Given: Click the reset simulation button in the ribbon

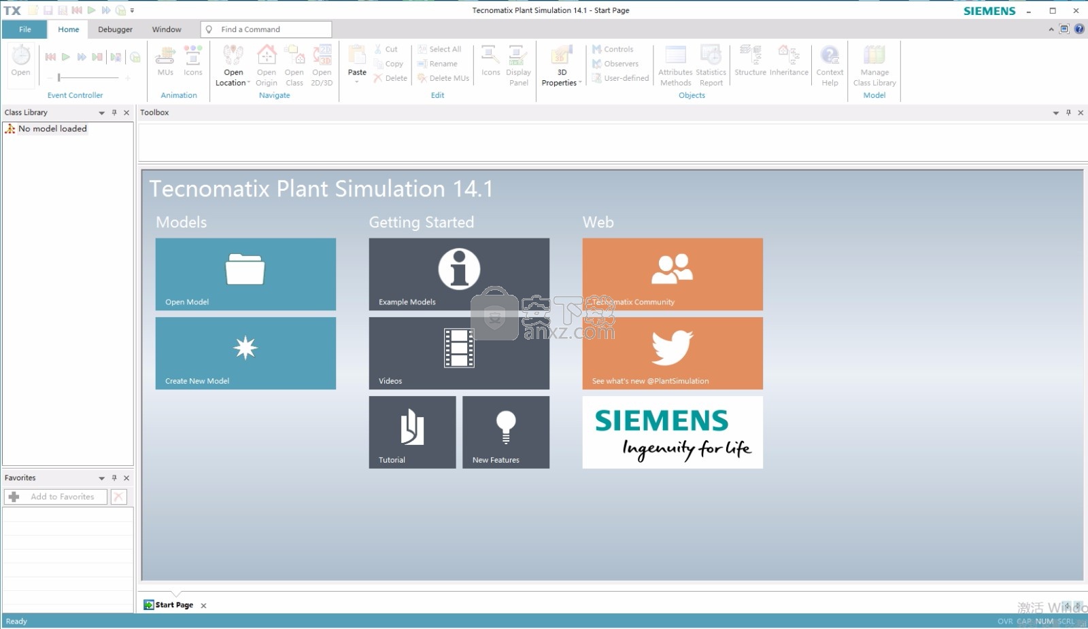Looking at the screenshot, I should [50, 57].
